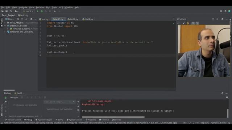Open Terminal tool window

pos(104,120)
